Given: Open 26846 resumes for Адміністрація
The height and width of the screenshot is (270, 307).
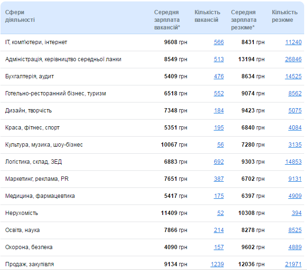Looking at the screenshot, I should point(293,59).
